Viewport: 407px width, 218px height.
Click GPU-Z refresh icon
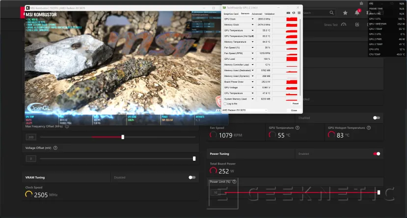(294, 13)
